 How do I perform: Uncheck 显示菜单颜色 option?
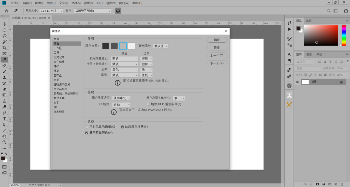pos(86,133)
